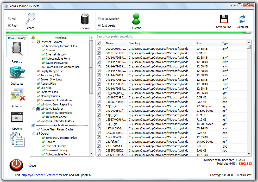This screenshot has width=258, height=182.
Task: Click the Internet Explorer logo icon
Action: coord(38,42)
